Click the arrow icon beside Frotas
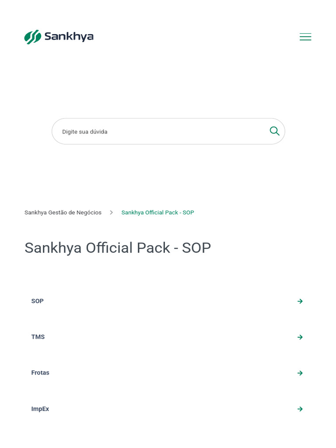Viewport: 336px width, 448px height. 300,373
